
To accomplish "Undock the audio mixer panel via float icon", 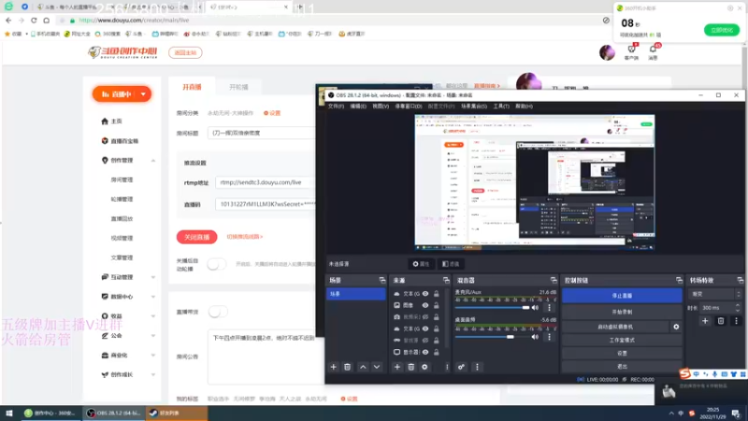I will click(x=554, y=280).
